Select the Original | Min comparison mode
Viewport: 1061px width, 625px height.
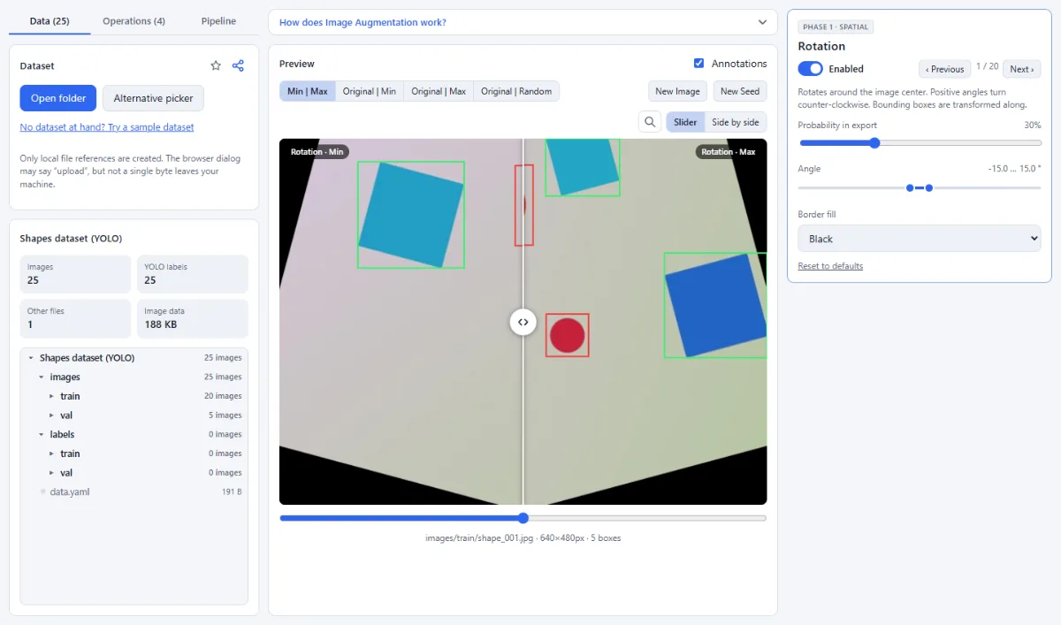[370, 91]
